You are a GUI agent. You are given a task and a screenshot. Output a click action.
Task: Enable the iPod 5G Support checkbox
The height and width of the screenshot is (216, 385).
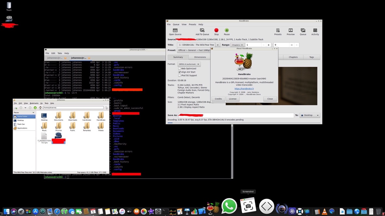pyautogui.click(x=179, y=75)
